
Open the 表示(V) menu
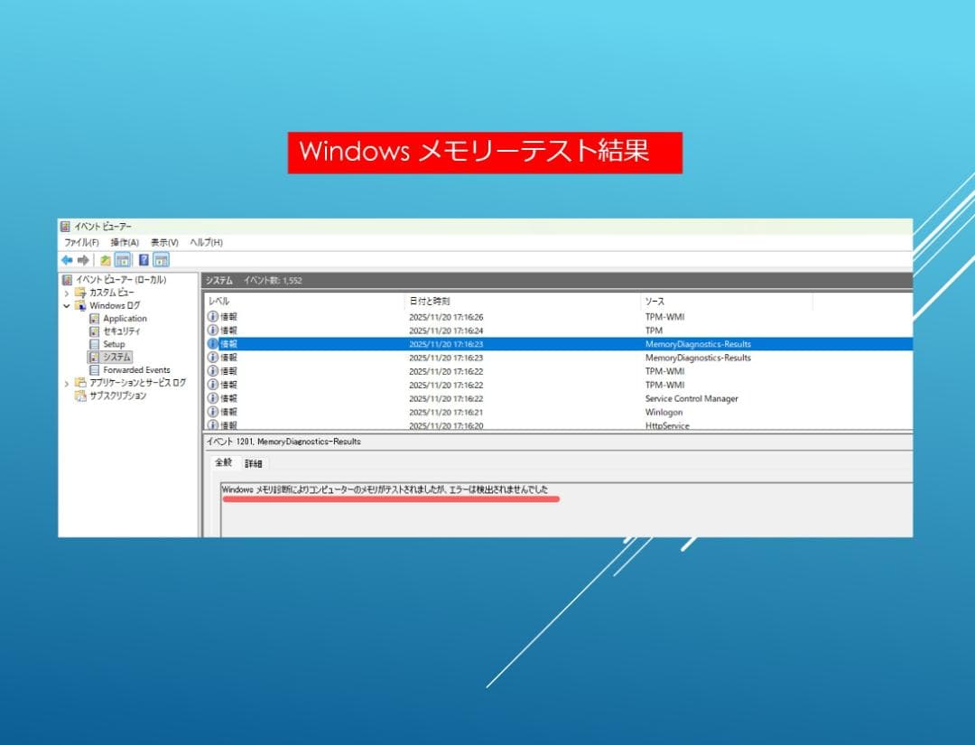click(165, 242)
